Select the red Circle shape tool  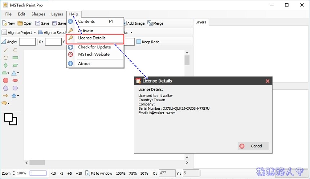pyautogui.click(x=5, y=80)
